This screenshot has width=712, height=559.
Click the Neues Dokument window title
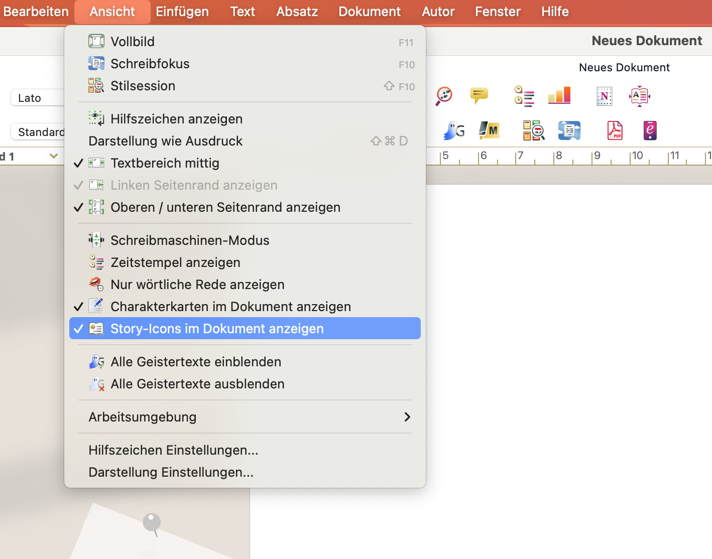(647, 41)
